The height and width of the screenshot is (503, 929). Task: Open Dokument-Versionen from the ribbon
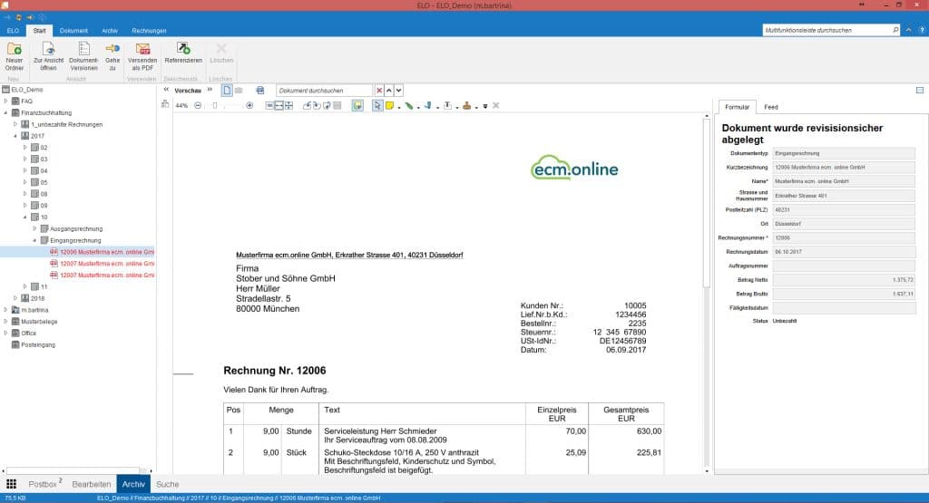pyautogui.click(x=83, y=49)
